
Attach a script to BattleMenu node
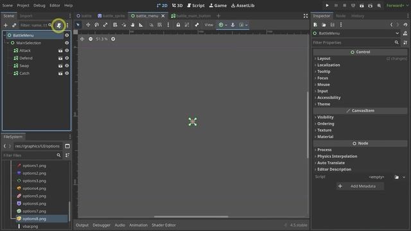[58, 25]
